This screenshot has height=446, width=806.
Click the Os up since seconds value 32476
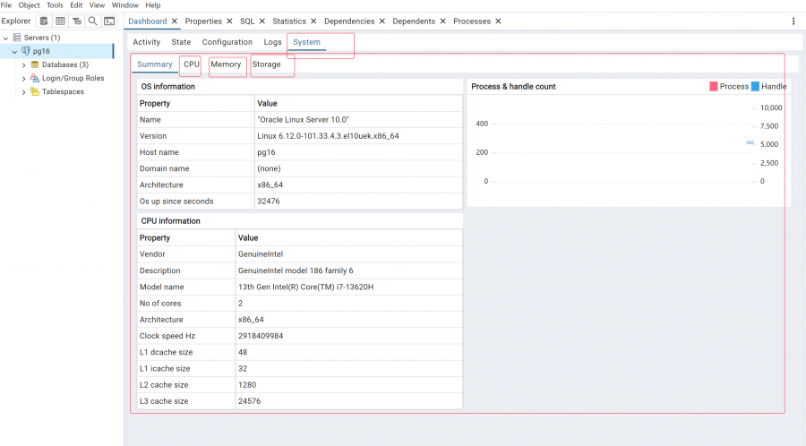269,202
